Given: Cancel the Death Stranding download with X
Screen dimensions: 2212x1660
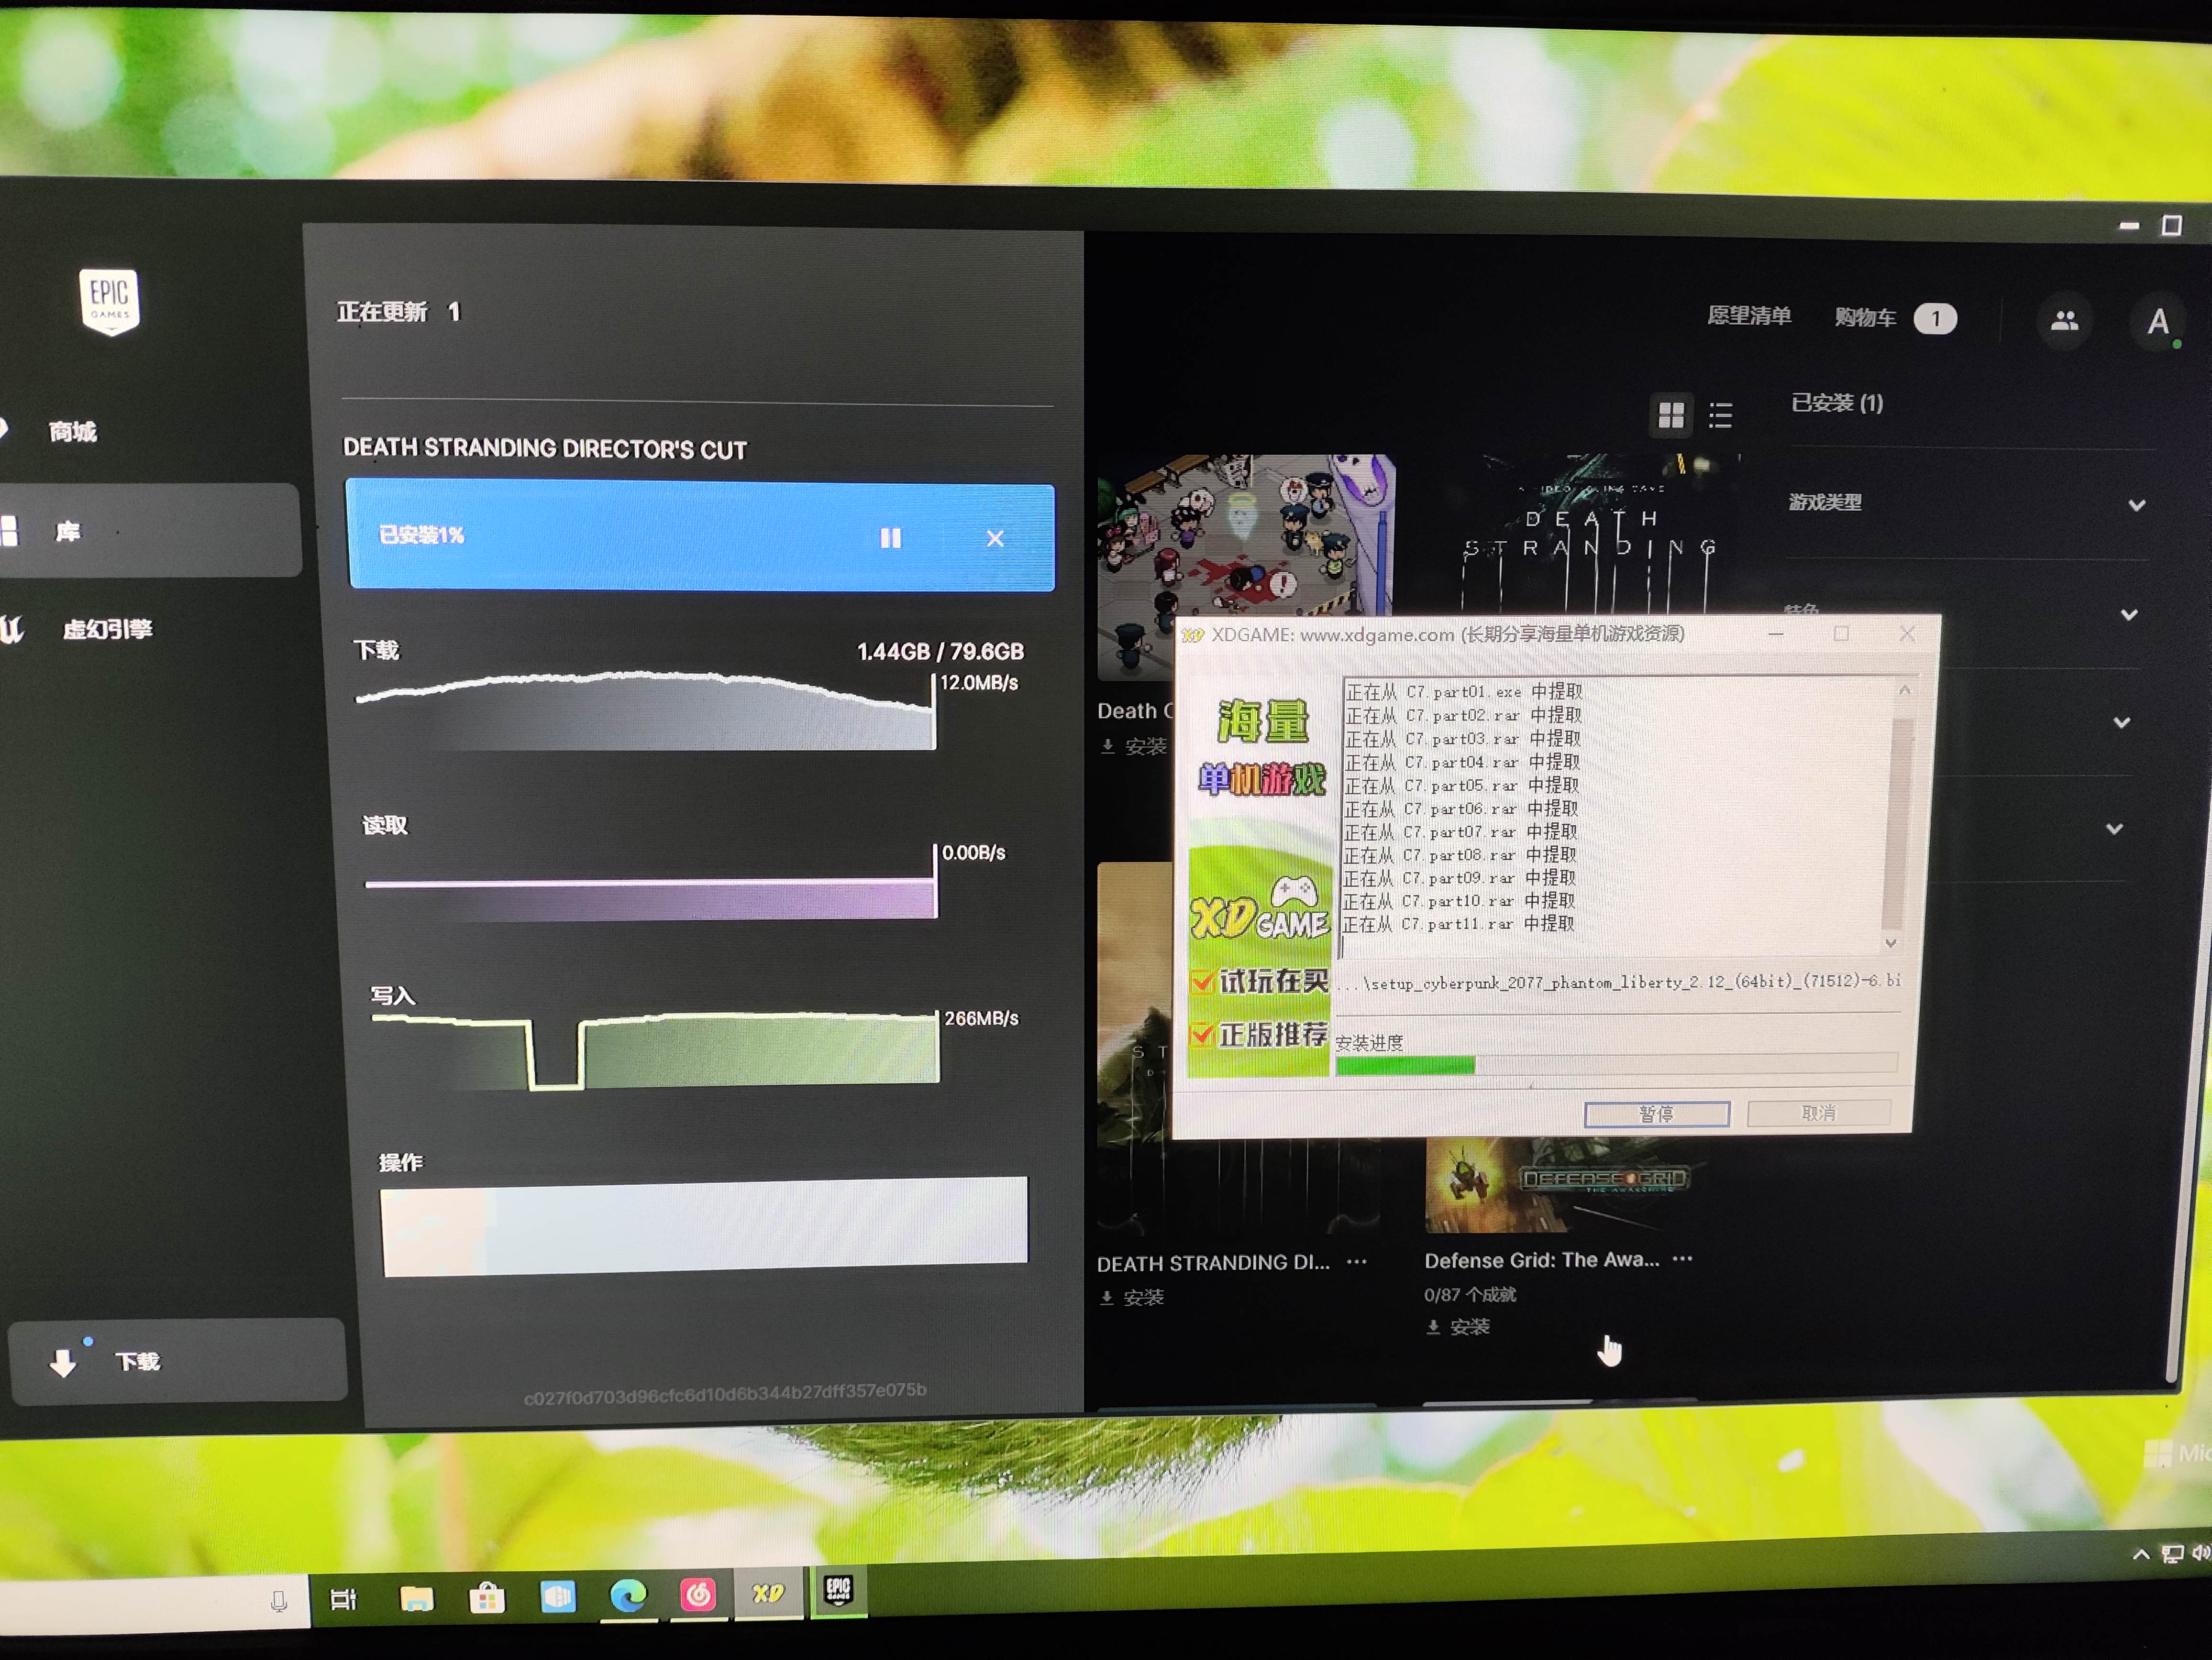Looking at the screenshot, I should tap(995, 539).
